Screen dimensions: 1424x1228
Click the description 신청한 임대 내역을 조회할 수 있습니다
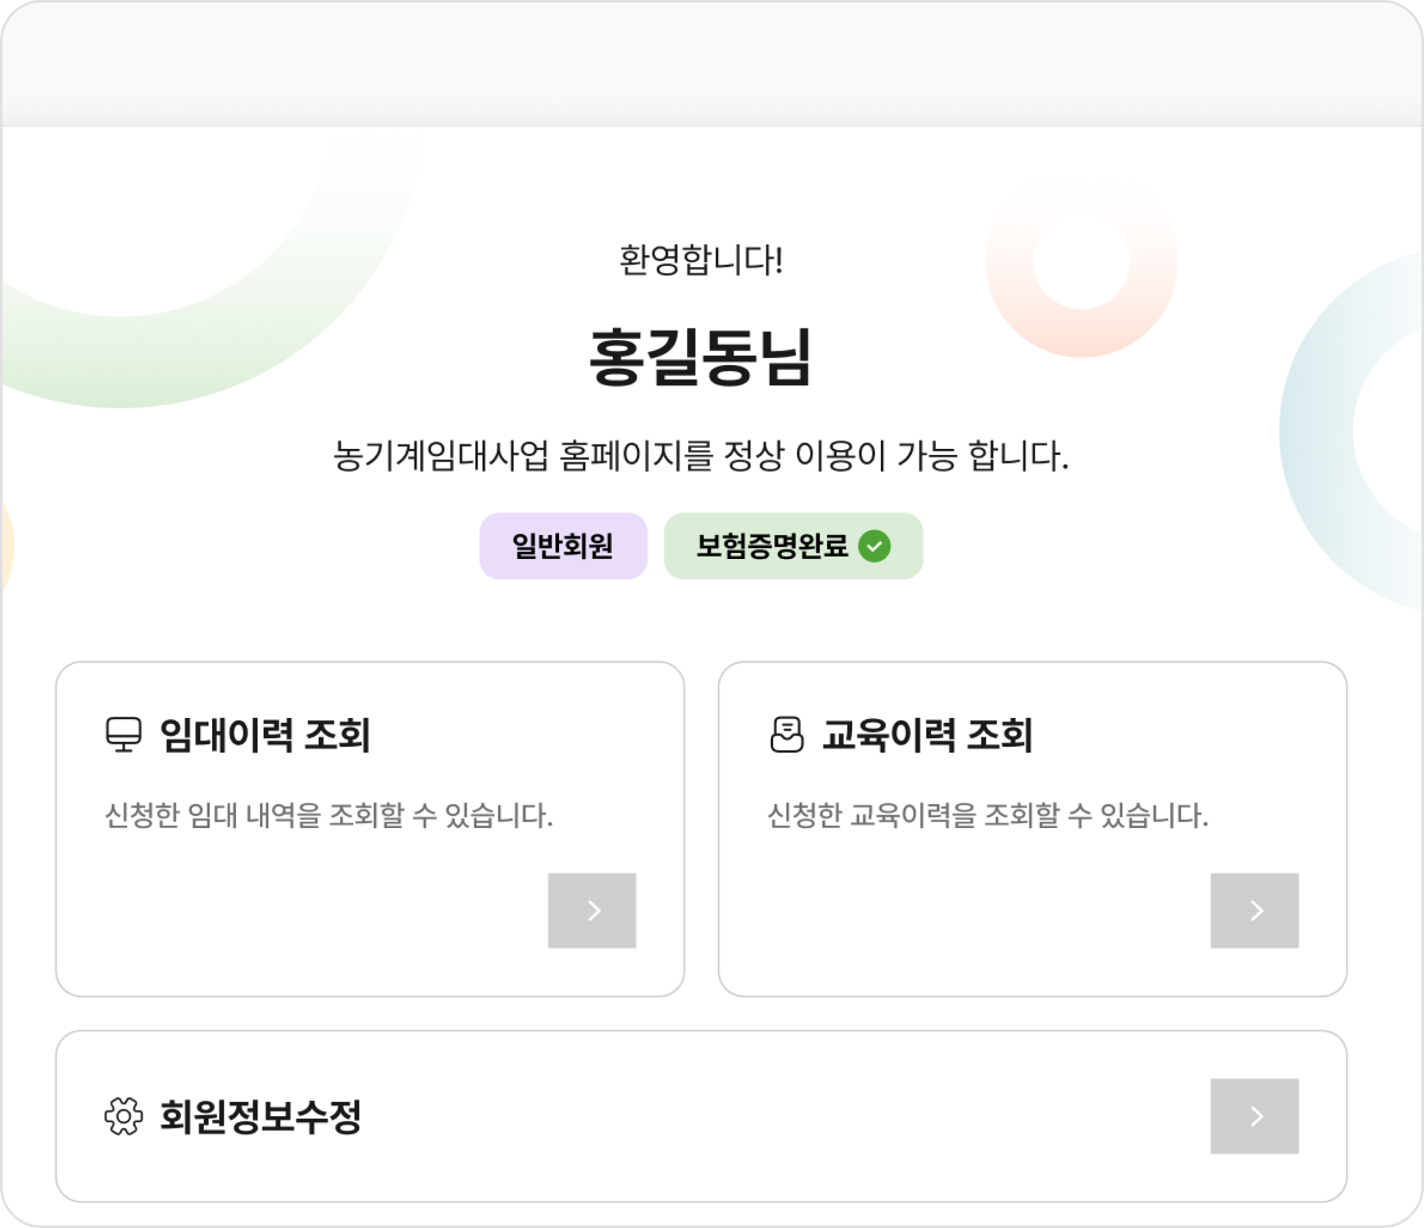[328, 816]
